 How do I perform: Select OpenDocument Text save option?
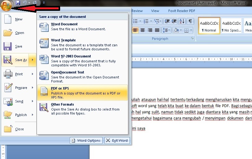tap(82, 77)
